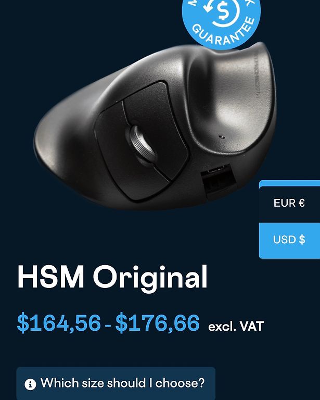Click blue accent bar above currency switcher
Screen dimensions: 320x400
[x=289, y=183]
